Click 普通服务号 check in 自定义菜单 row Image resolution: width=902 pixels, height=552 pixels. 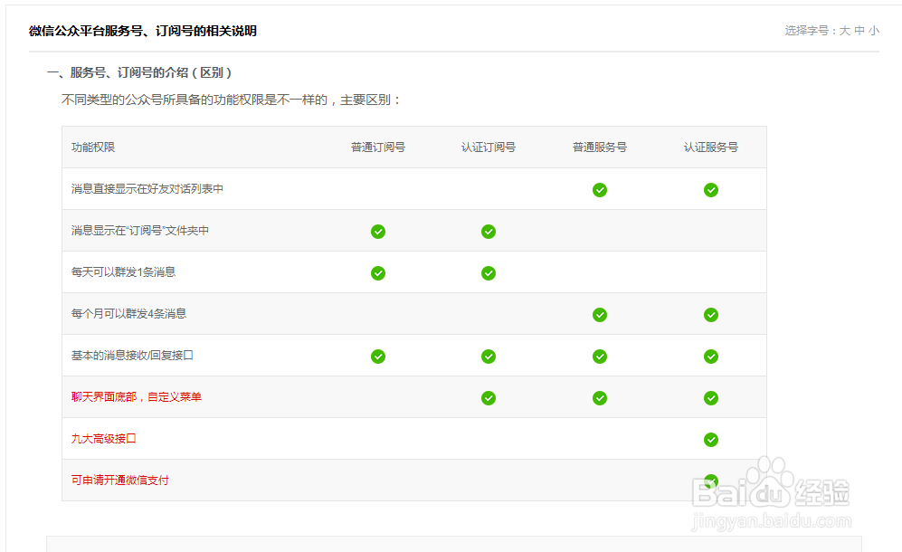(x=600, y=398)
